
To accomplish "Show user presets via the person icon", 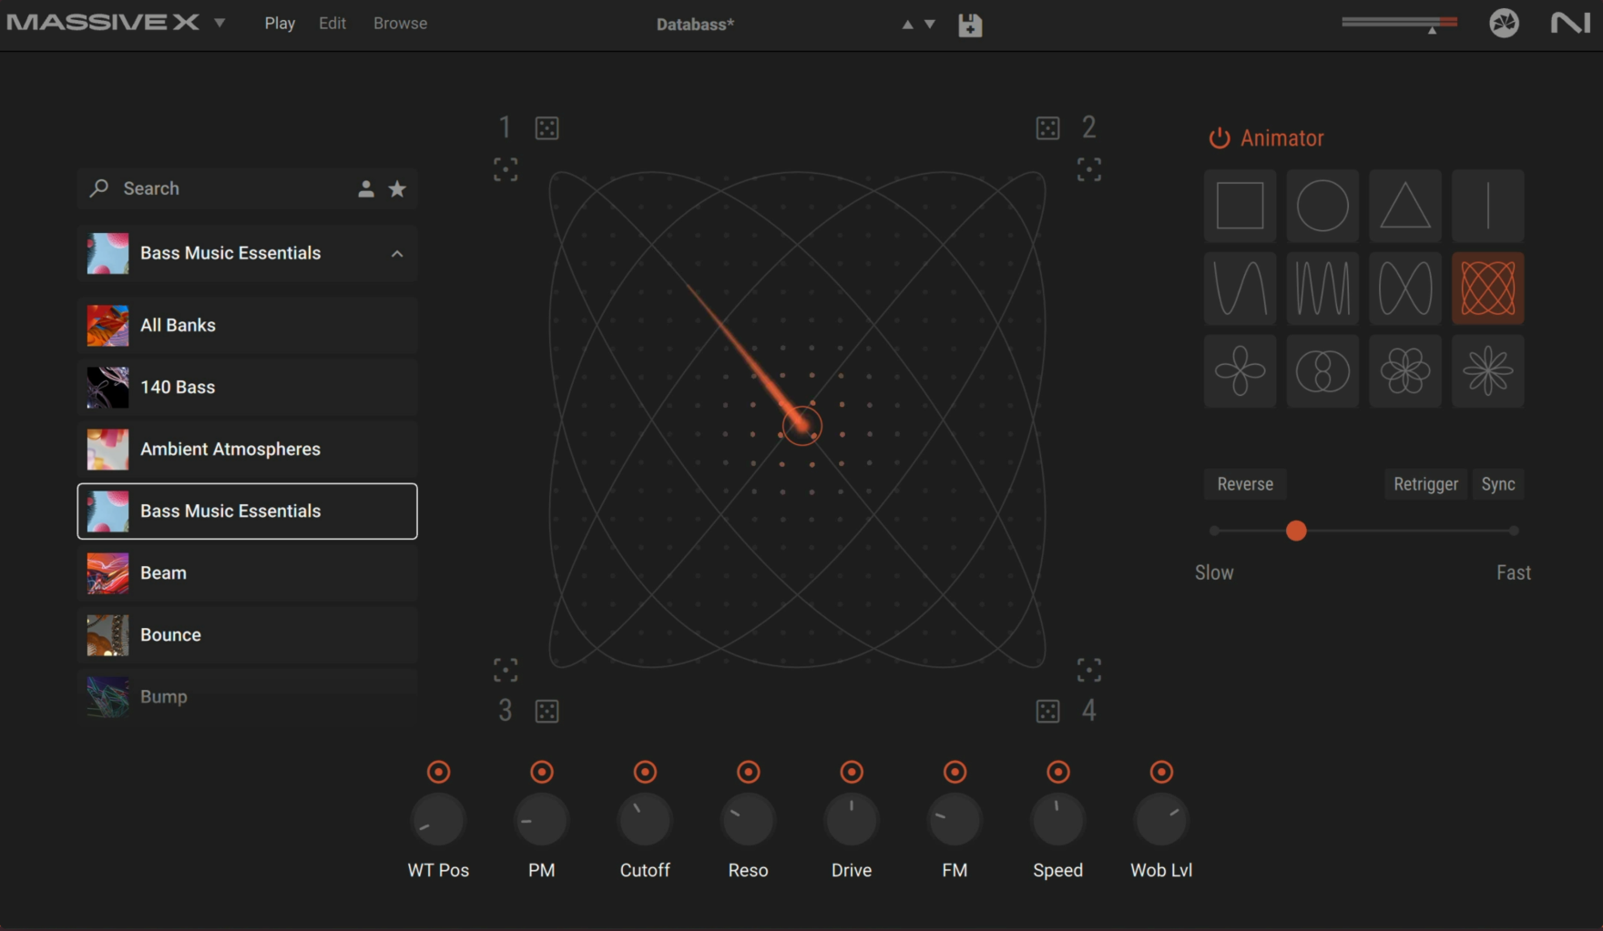I will 366,188.
